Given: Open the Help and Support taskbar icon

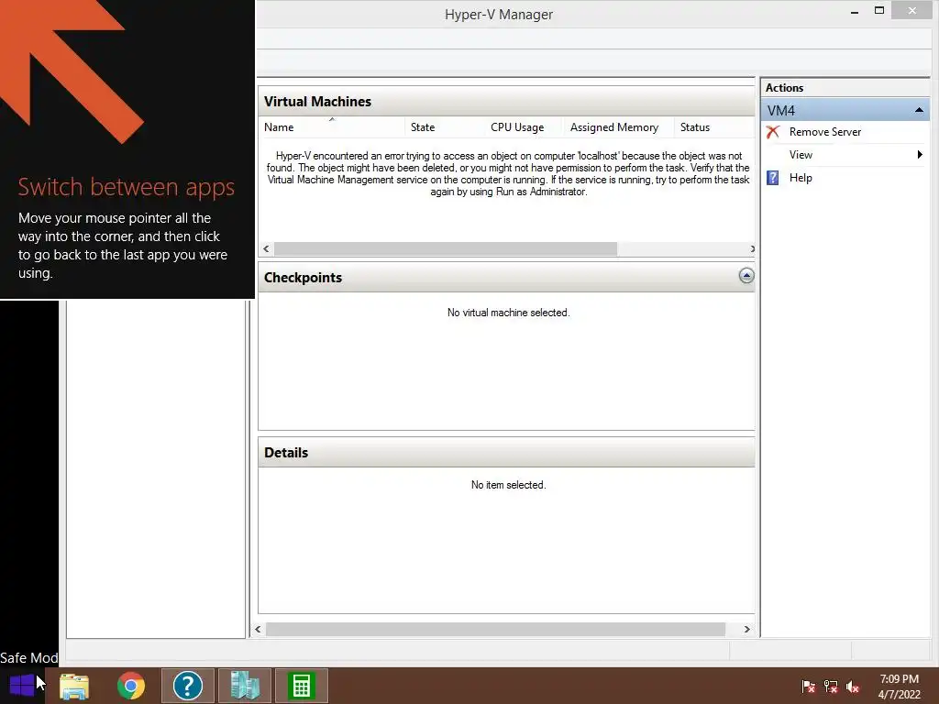Looking at the screenshot, I should [187, 686].
